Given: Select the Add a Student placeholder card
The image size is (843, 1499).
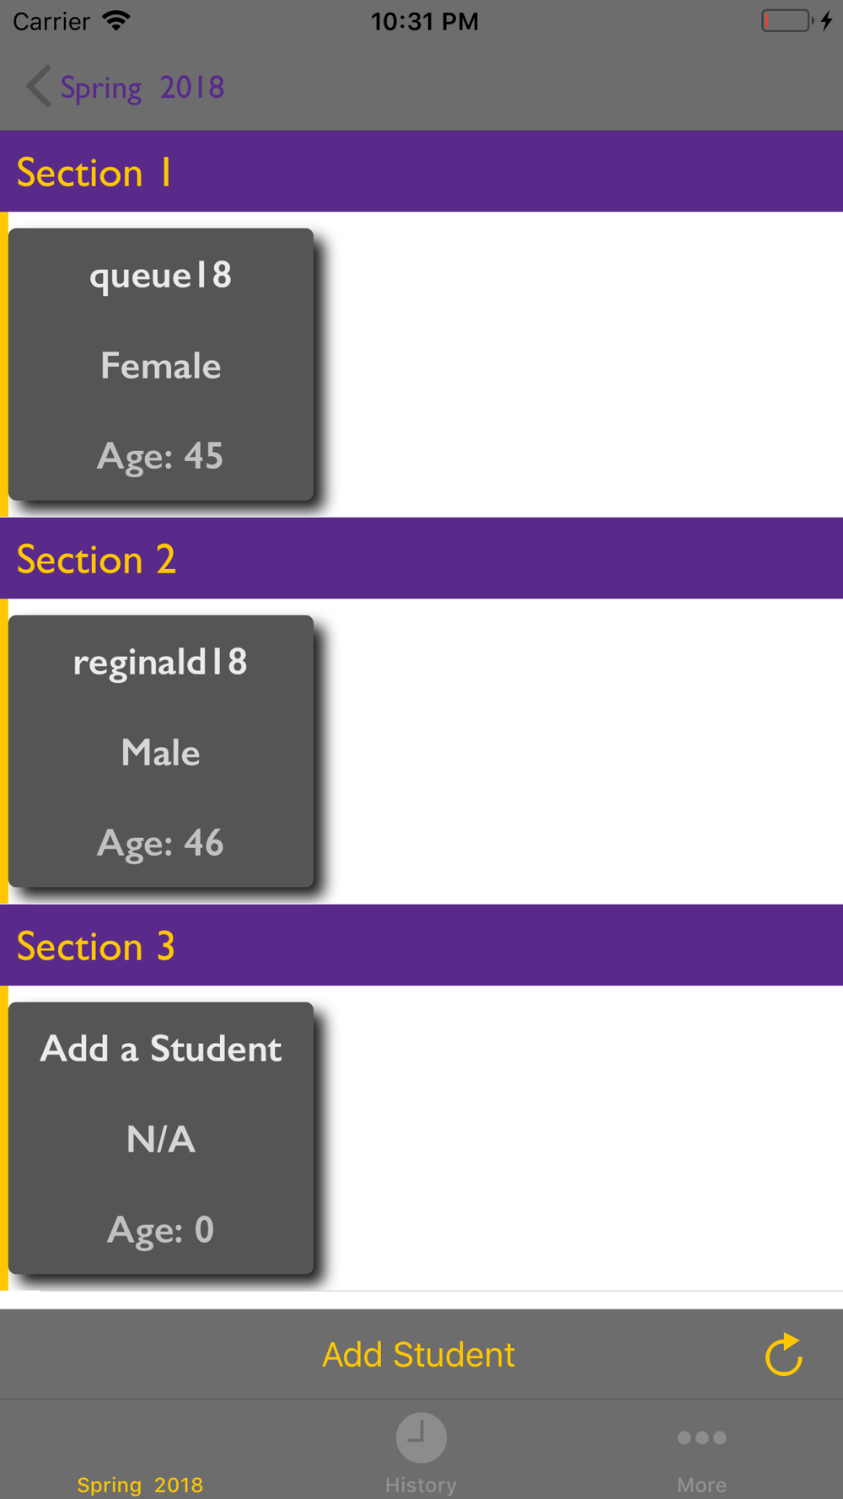Looking at the screenshot, I should [161, 1138].
